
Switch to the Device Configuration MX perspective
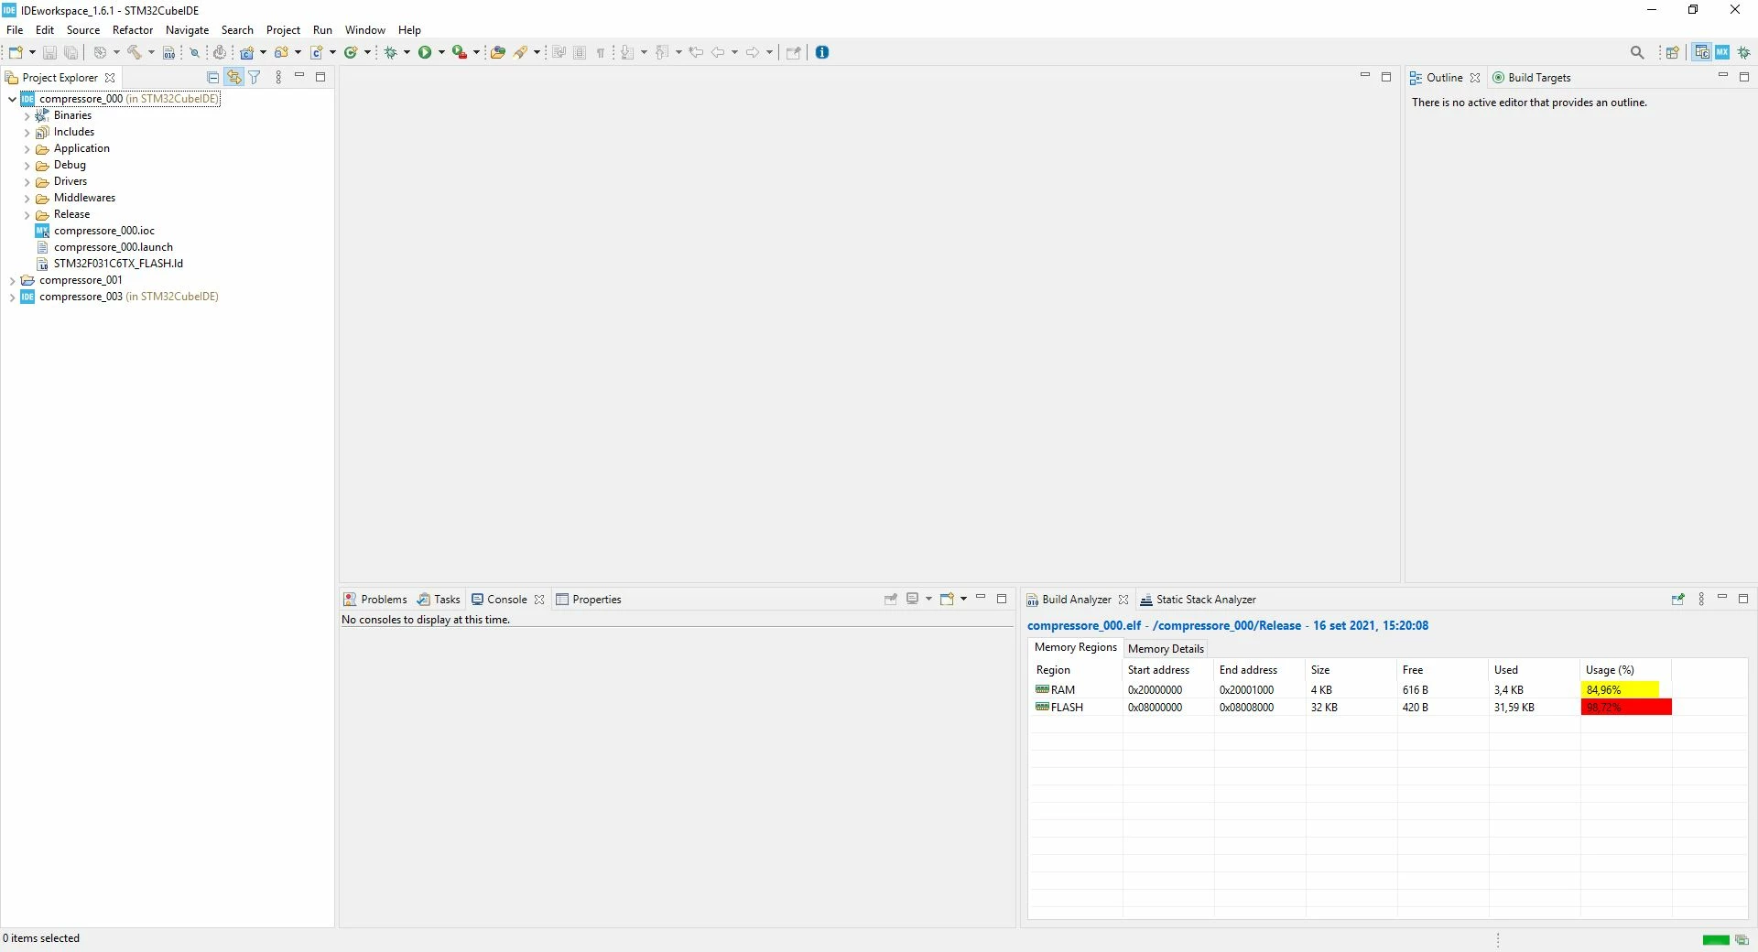[1722, 52]
